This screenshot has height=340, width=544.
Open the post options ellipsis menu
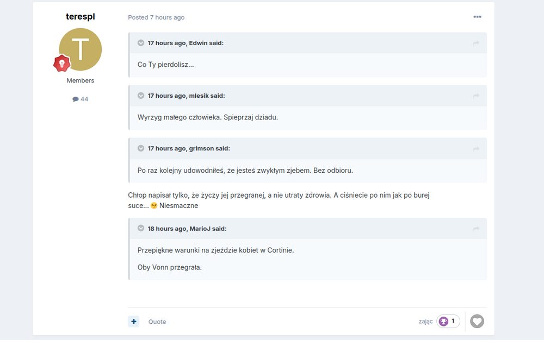tap(477, 17)
